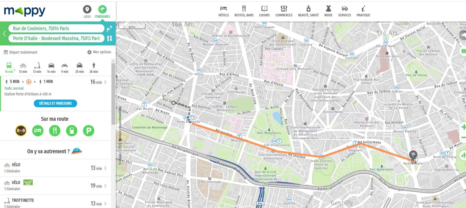Viewport: 466px width, 208px height.
Task: Open the Loisirs category
Action: 264,11
